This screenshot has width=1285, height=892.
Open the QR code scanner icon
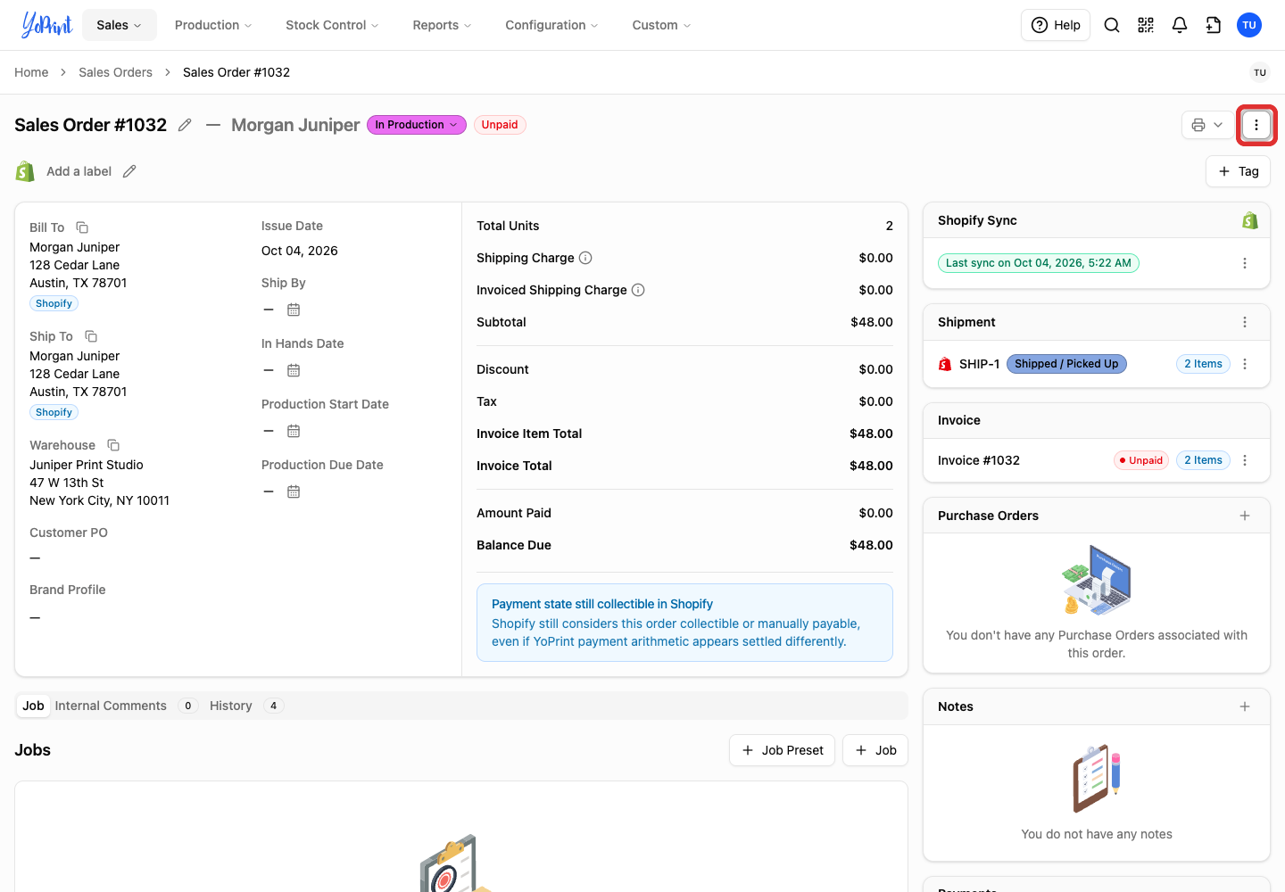click(1146, 25)
